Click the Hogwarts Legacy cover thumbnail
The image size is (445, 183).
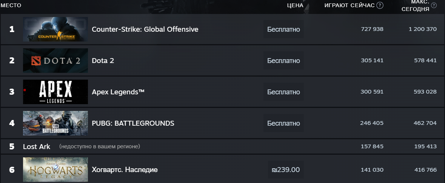[x=55, y=170]
